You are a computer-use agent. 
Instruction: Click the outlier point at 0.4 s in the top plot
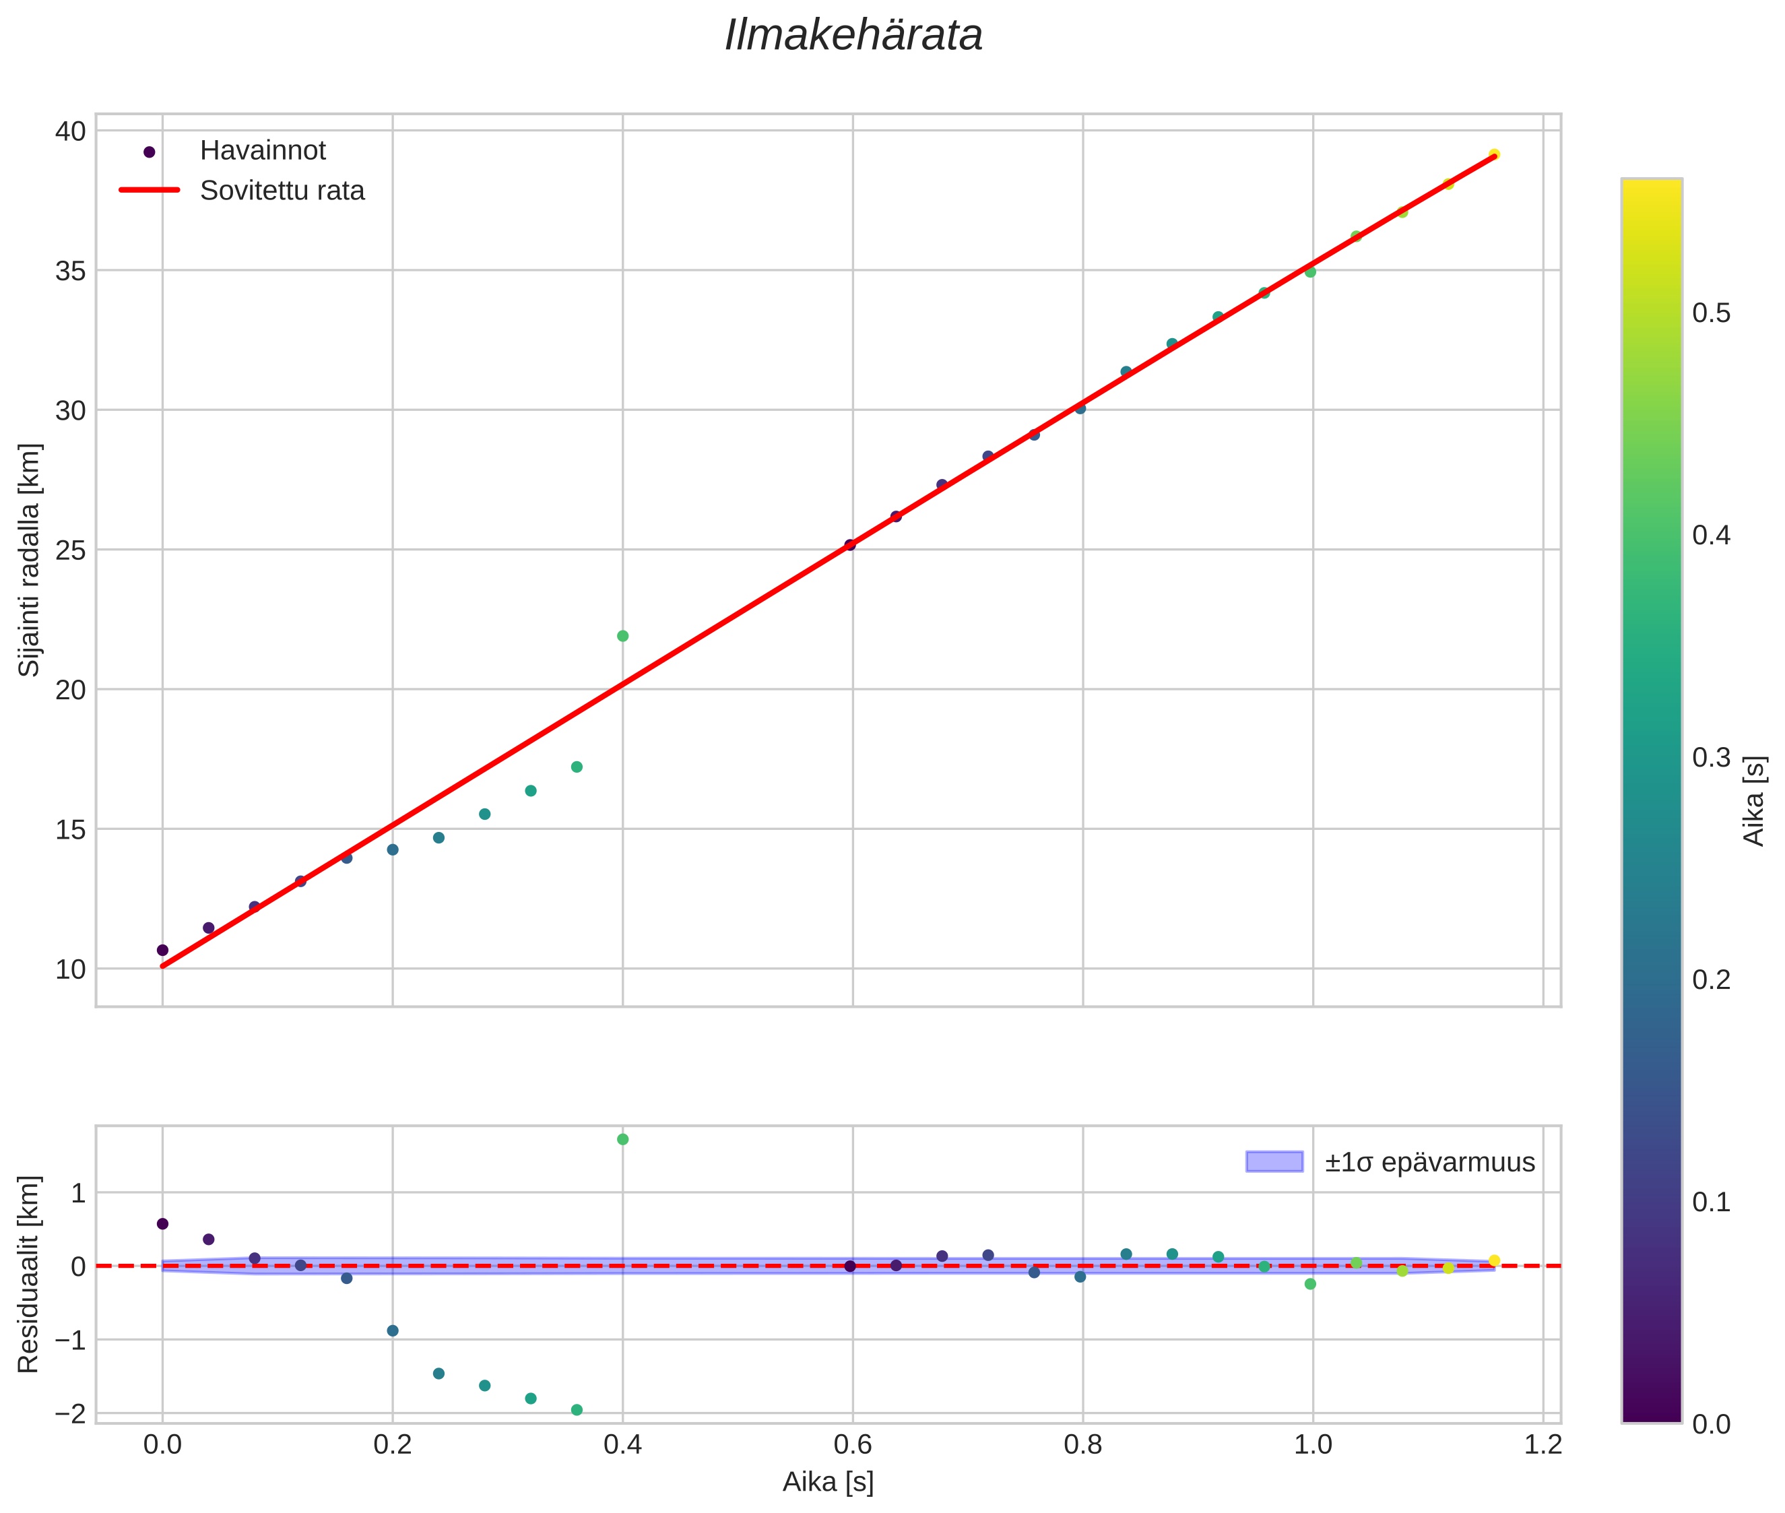pos(623,635)
